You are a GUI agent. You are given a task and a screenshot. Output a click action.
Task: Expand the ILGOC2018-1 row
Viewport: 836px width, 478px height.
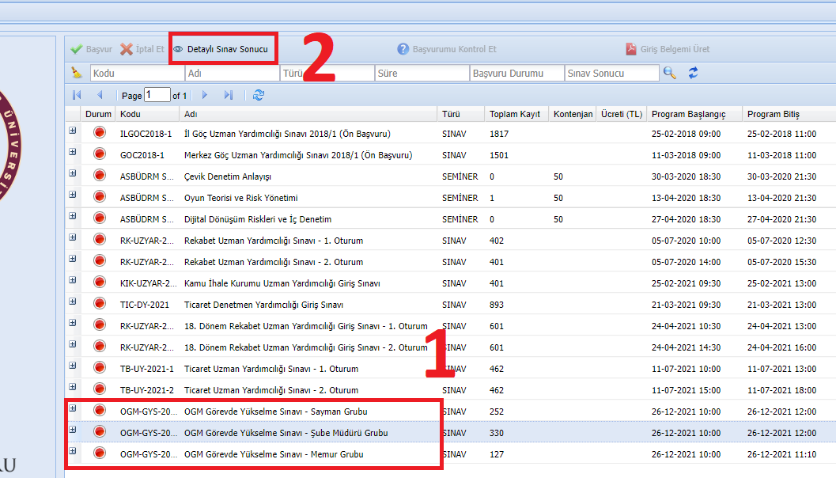73,131
